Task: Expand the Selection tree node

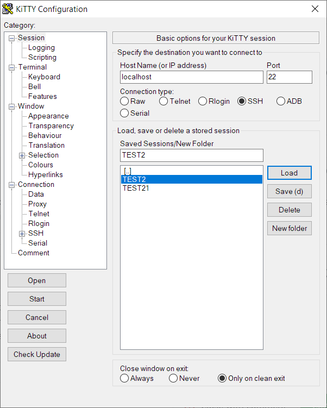Action: [22, 155]
